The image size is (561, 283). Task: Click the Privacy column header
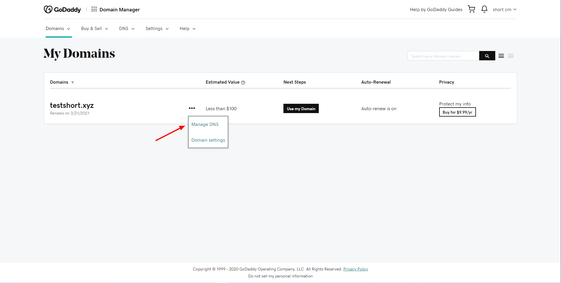446,82
